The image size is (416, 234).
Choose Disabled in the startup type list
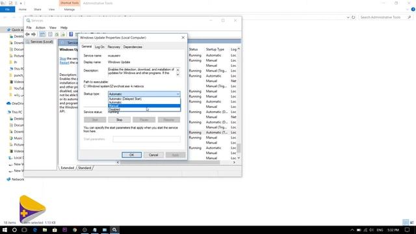[x=144, y=109]
